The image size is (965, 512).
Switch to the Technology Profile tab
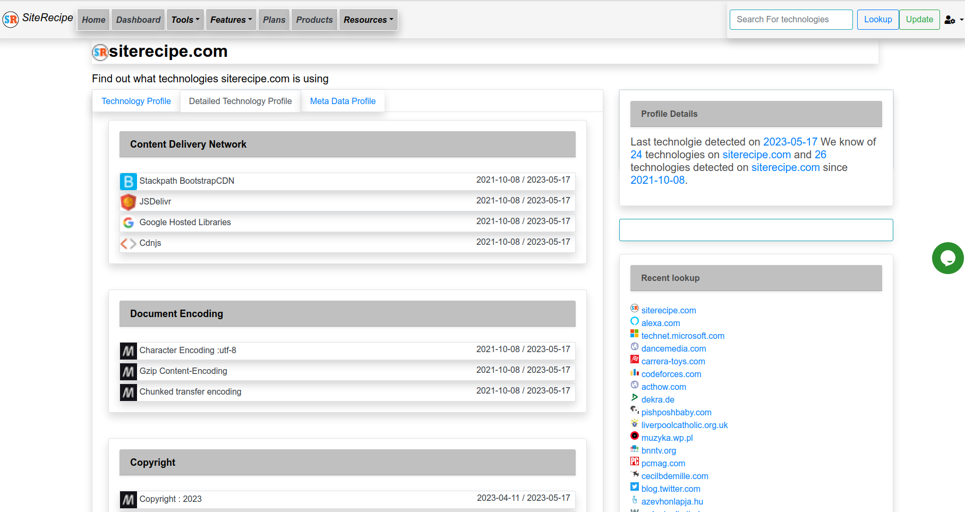pyautogui.click(x=136, y=101)
